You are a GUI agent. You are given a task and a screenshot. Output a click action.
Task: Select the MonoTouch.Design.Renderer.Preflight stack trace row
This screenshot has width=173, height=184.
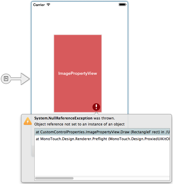102,139
